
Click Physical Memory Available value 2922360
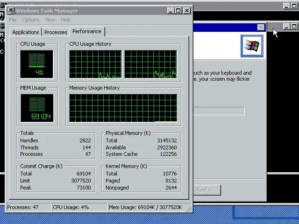tap(167, 147)
